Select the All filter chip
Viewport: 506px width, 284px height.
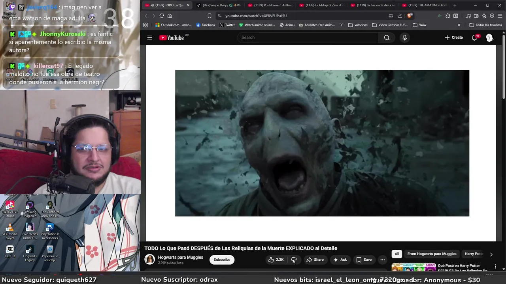[397, 254]
